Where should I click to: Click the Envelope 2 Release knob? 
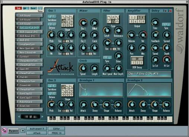point(166,104)
